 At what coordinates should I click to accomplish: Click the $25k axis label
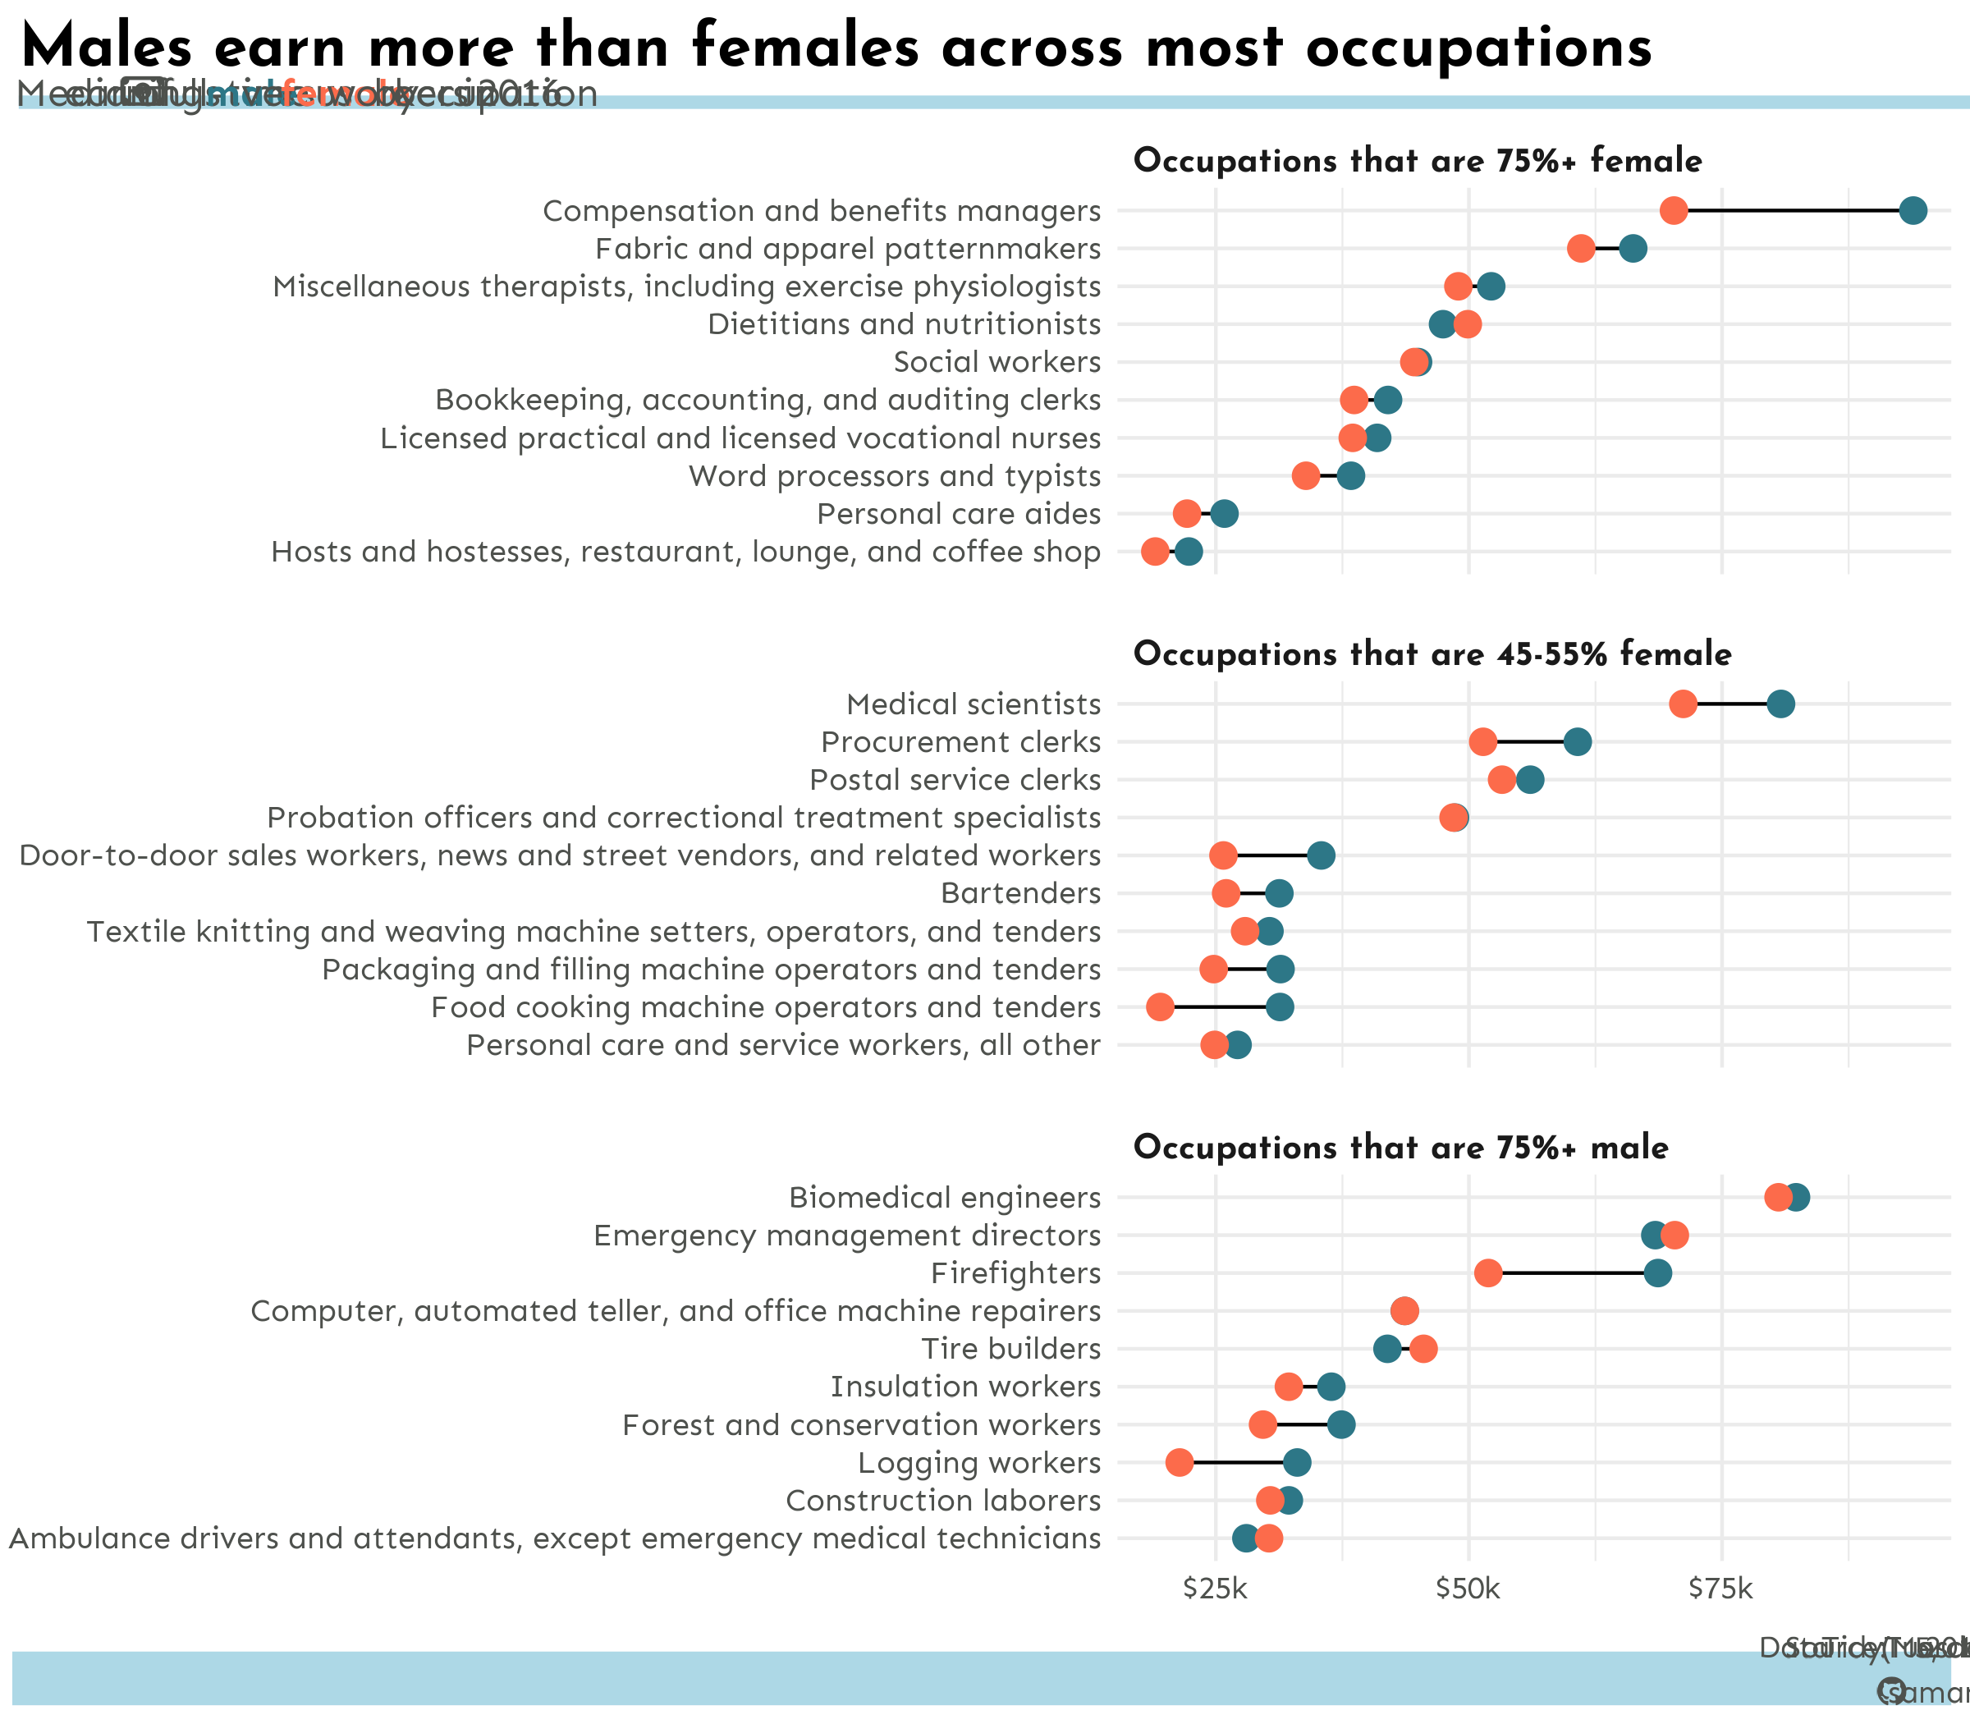click(x=1215, y=1589)
